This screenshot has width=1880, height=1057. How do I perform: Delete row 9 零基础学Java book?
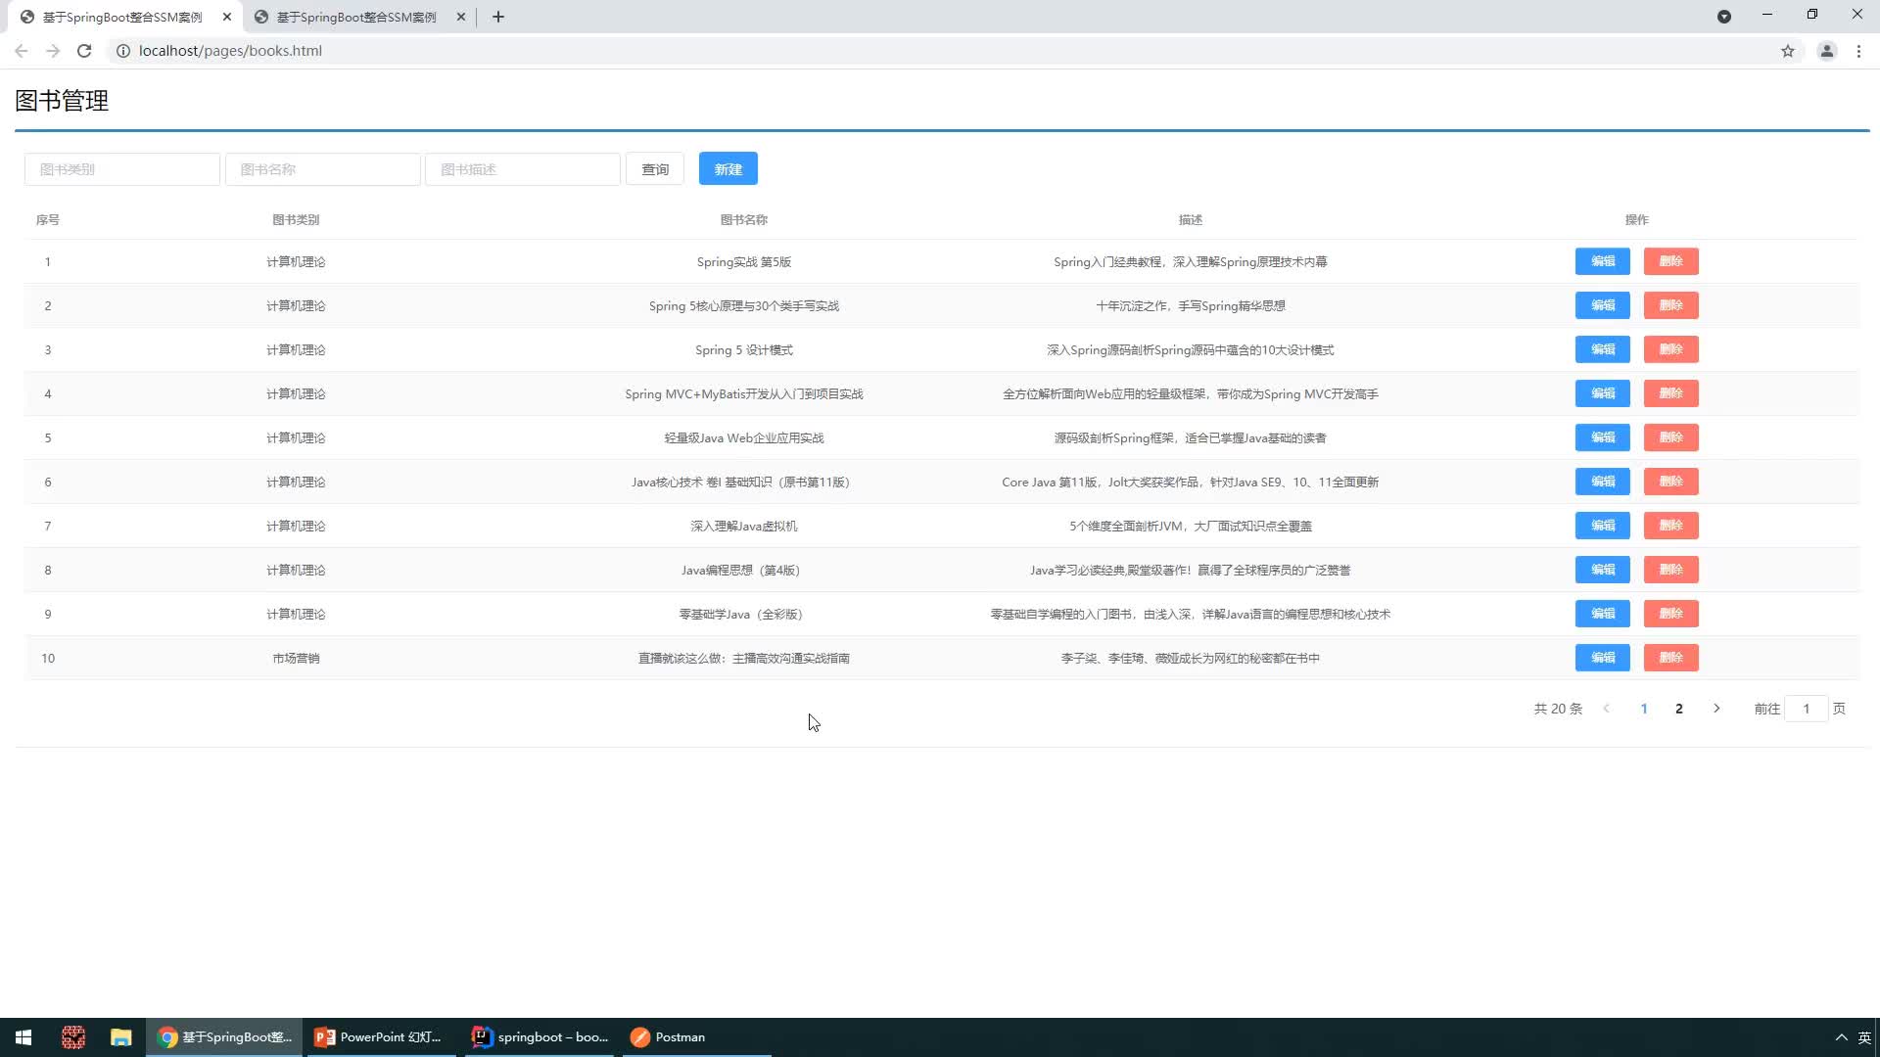[x=1671, y=614]
